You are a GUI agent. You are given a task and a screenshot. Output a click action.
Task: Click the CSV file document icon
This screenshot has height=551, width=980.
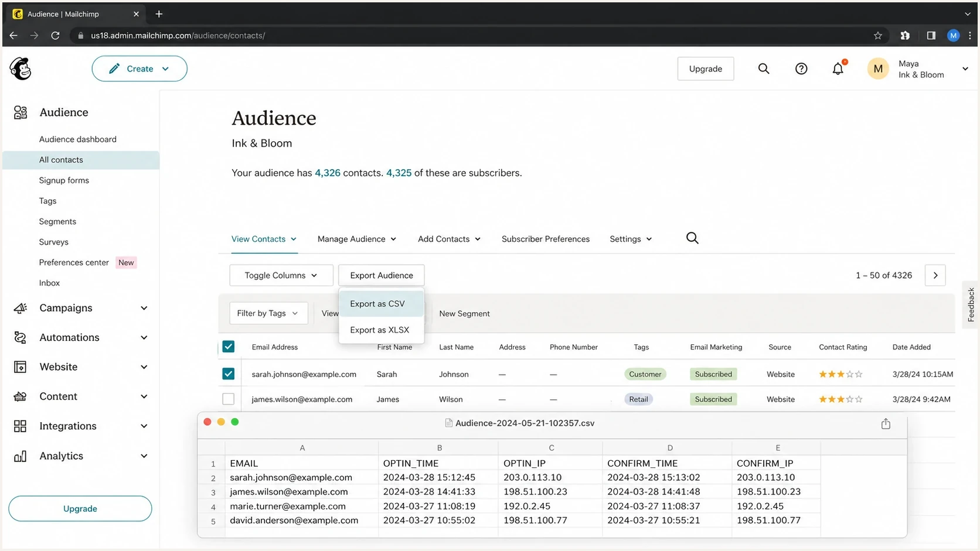point(448,423)
